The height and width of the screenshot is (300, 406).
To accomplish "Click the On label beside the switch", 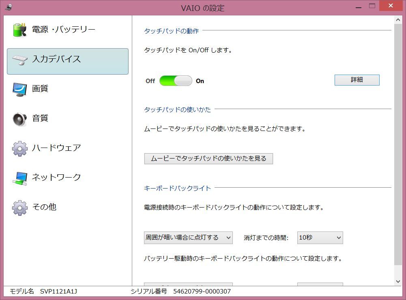I will [x=200, y=81].
